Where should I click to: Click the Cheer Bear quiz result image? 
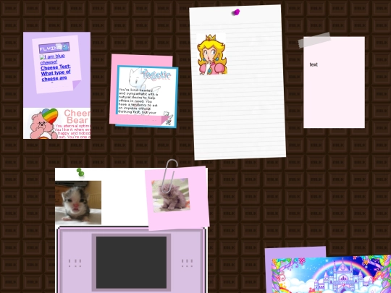[x=57, y=123]
